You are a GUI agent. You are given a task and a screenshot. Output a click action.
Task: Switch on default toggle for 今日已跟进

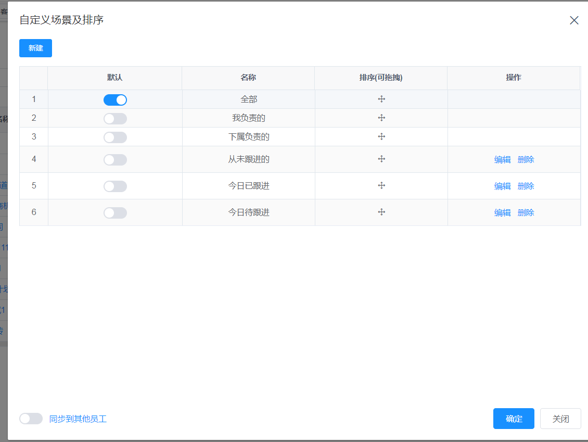point(115,186)
